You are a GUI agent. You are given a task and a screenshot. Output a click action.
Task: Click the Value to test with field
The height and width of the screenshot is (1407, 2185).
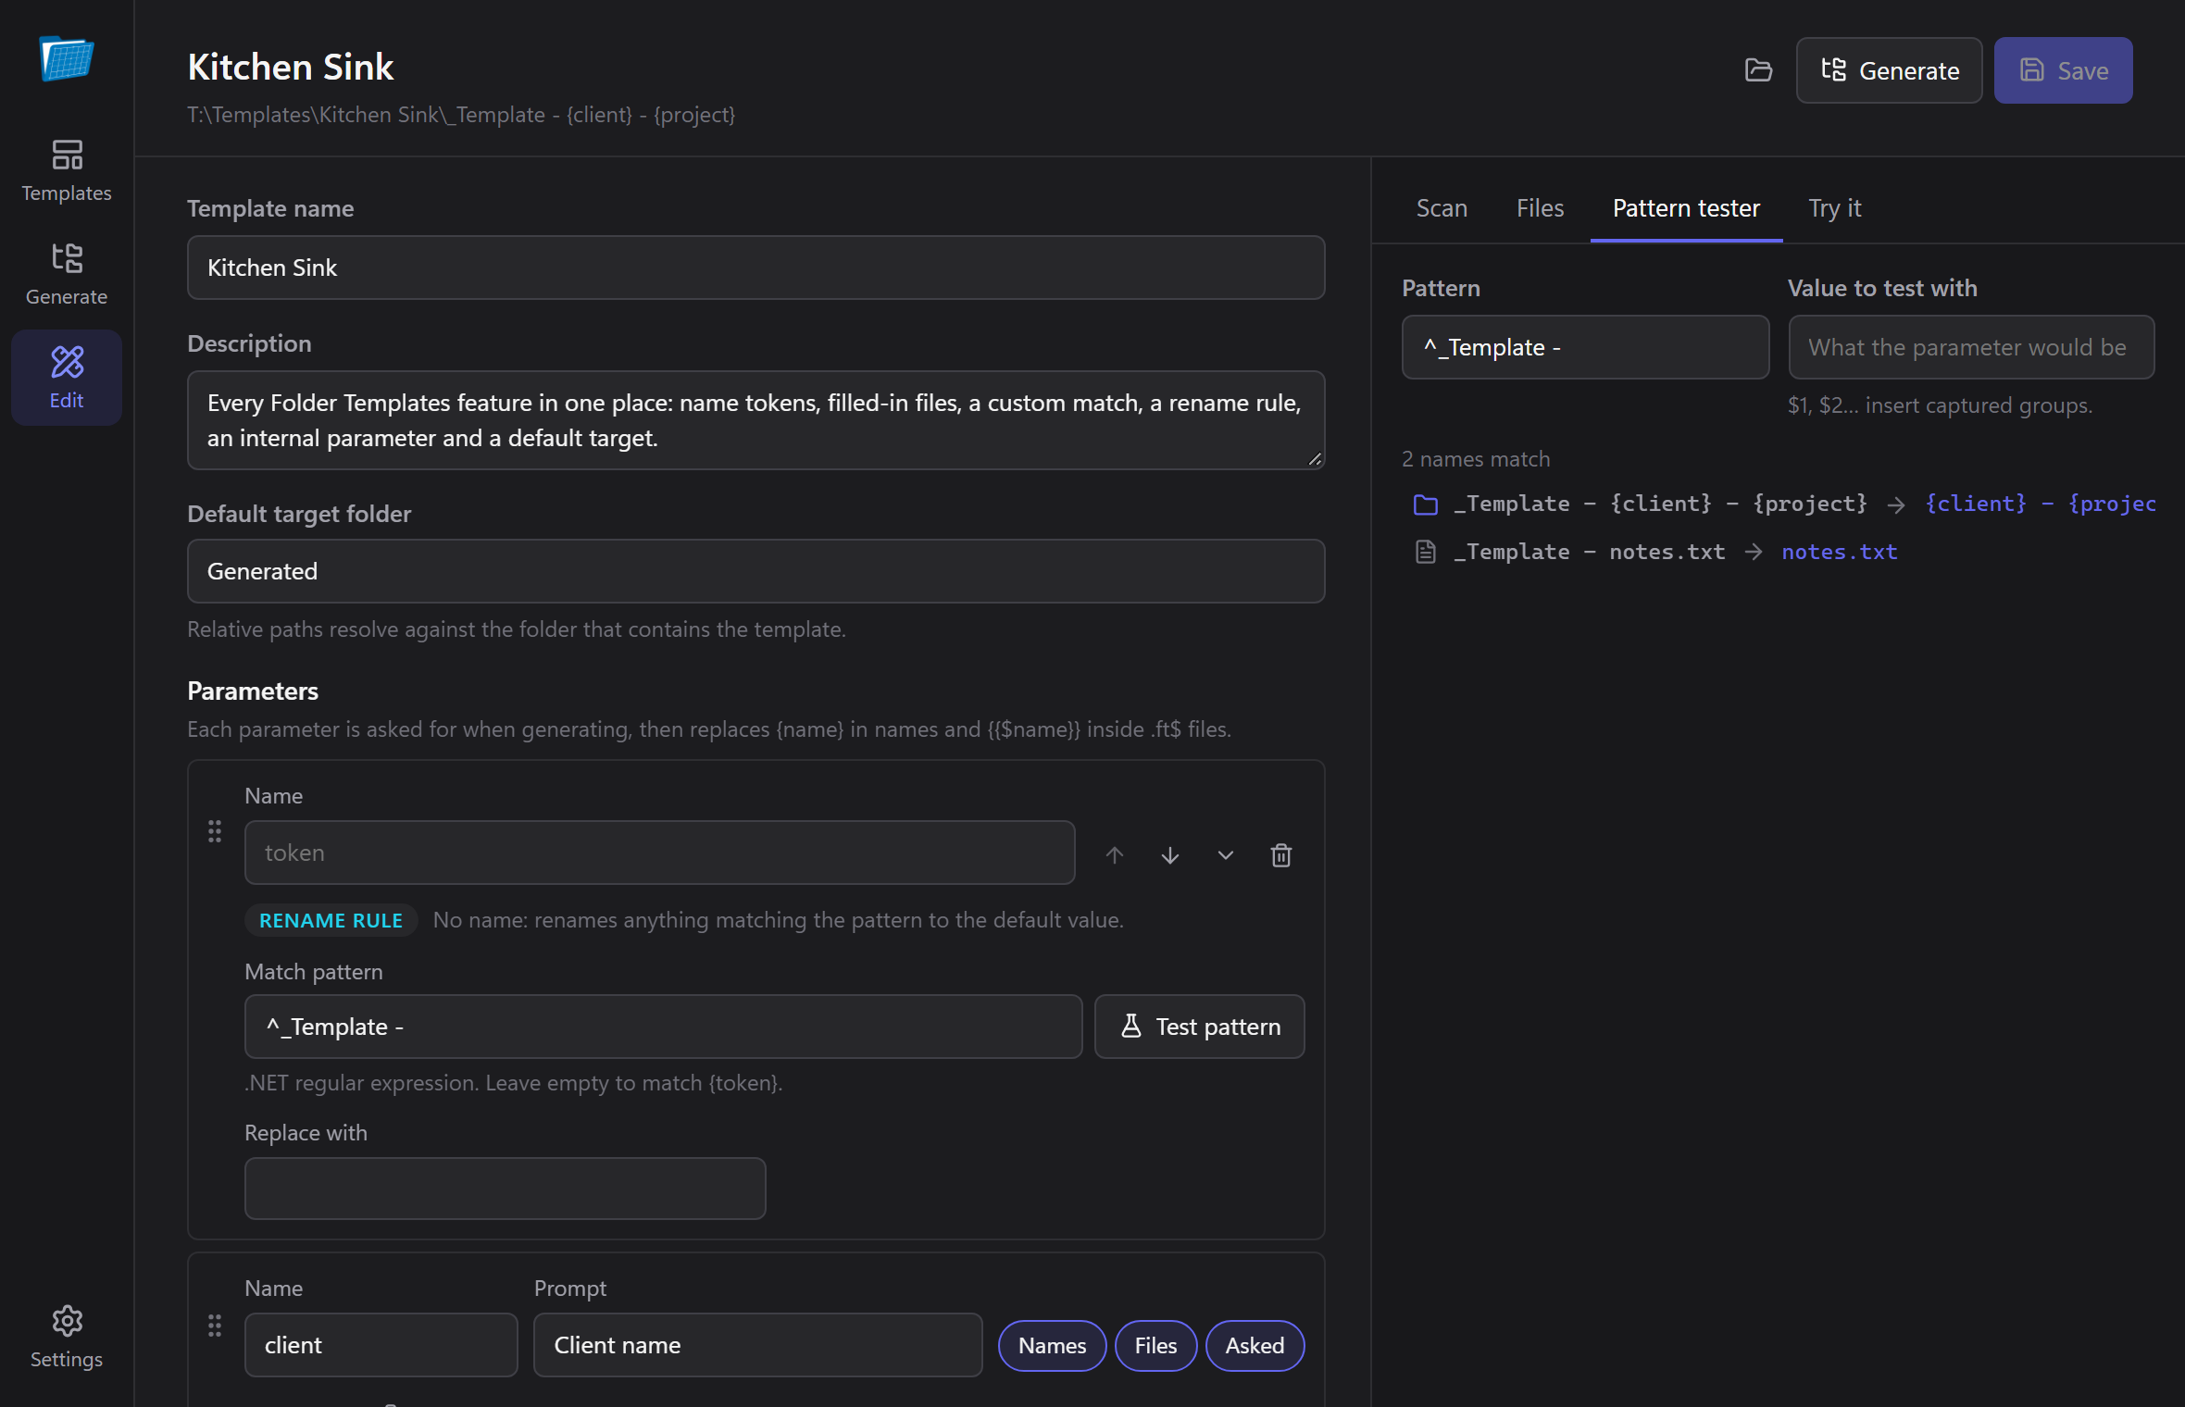click(1971, 347)
